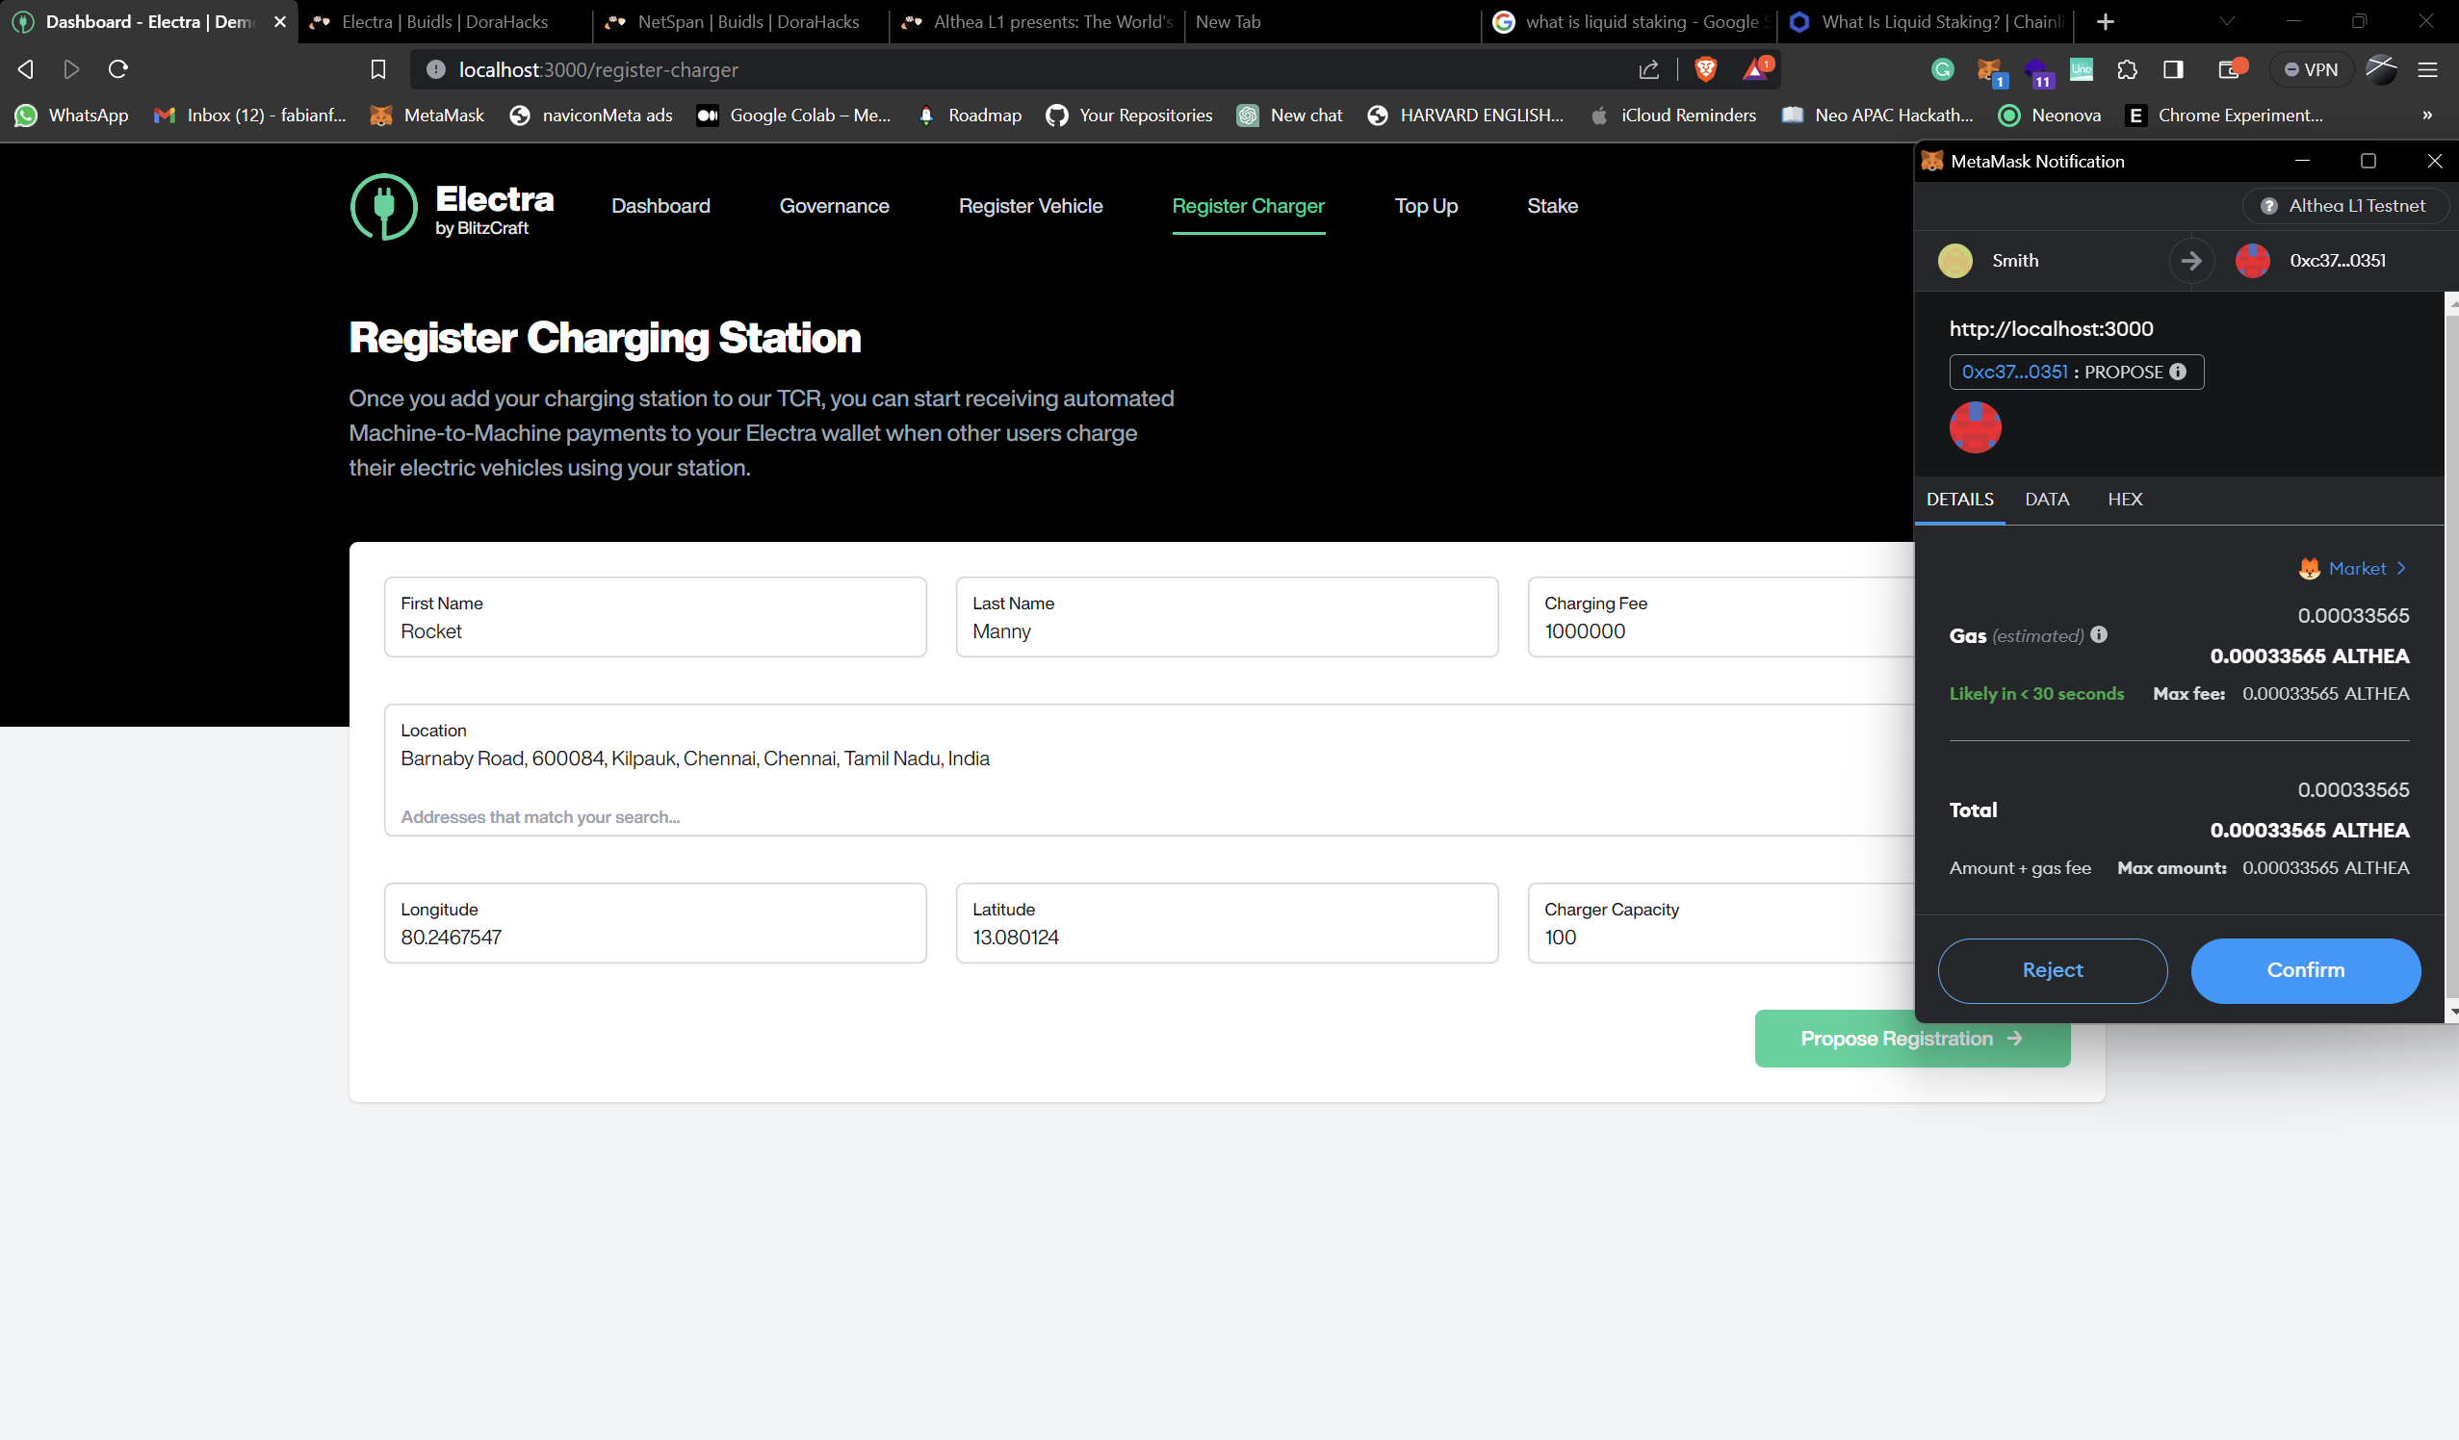
Task: Select the DATA tab in MetaMask
Action: tap(2046, 500)
